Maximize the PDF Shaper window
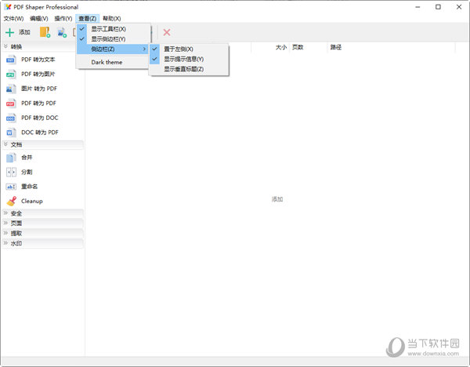 [438, 7]
